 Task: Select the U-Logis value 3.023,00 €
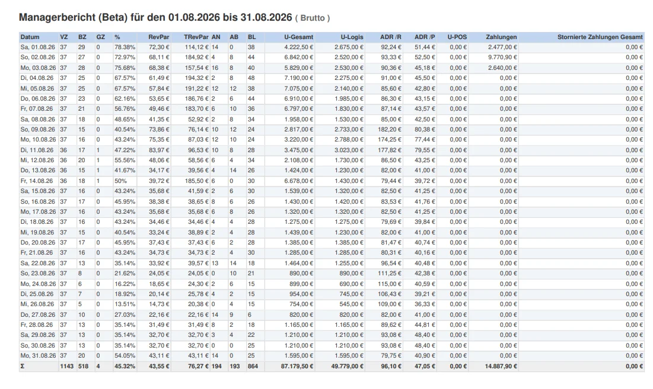point(349,150)
